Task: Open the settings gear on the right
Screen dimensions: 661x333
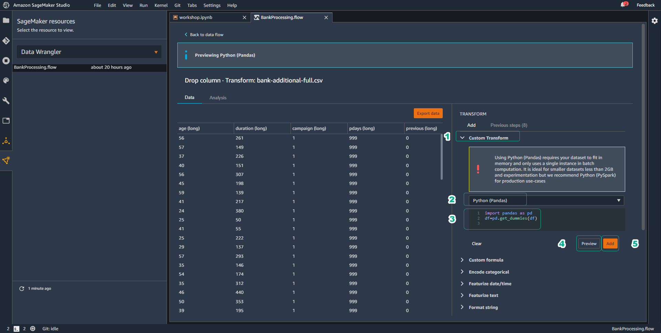Action: pyautogui.click(x=654, y=21)
